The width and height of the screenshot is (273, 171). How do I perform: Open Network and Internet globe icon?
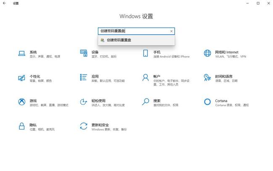pyautogui.click(x=207, y=53)
